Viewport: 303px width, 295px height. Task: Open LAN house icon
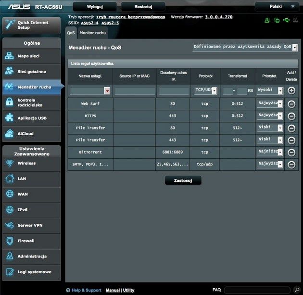[10, 178]
